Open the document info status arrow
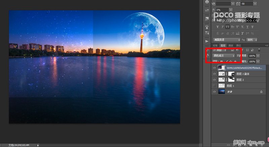Viewport: 269px width, 147px height. (38, 145)
